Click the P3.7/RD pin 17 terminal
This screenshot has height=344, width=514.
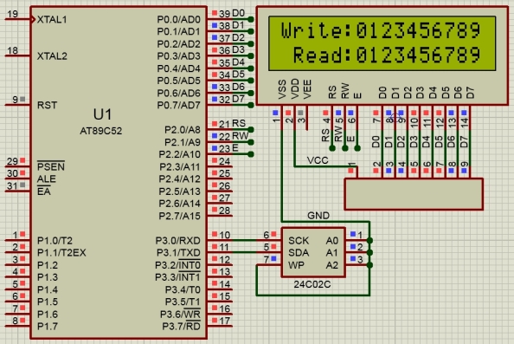[x=220, y=326]
